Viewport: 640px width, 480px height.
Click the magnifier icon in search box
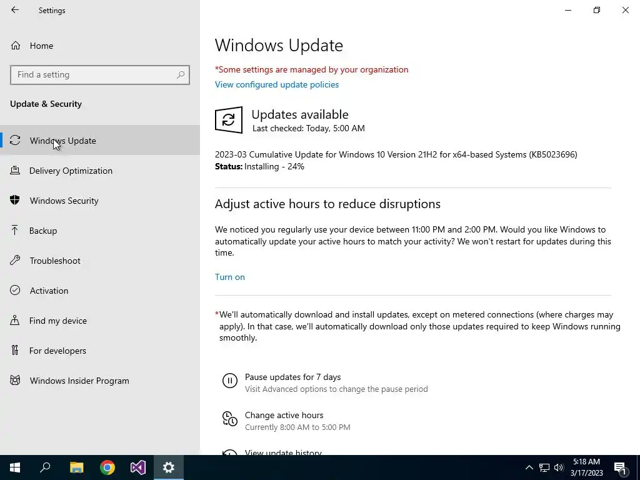coord(181,75)
